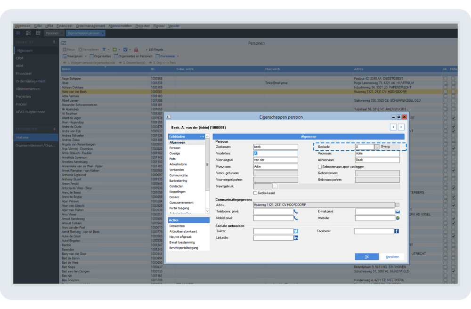Image resolution: width=471 pixels, height=309 pixels.
Task: Close the Eigenschappen persoon tab
Action: [x=103, y=33]
